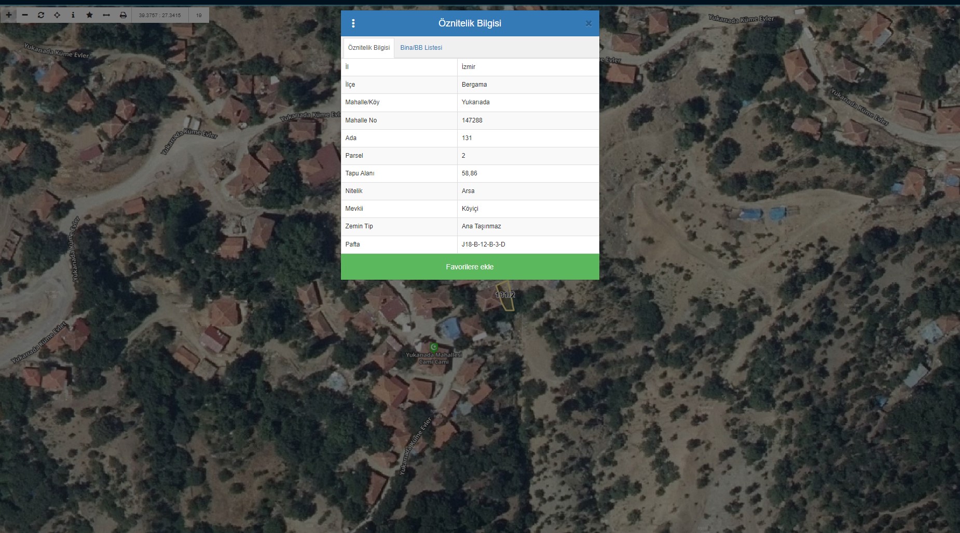Select the Öznitelik Bilgisi tab
Screen dimensions: 960x533
[x=368, y=48]
